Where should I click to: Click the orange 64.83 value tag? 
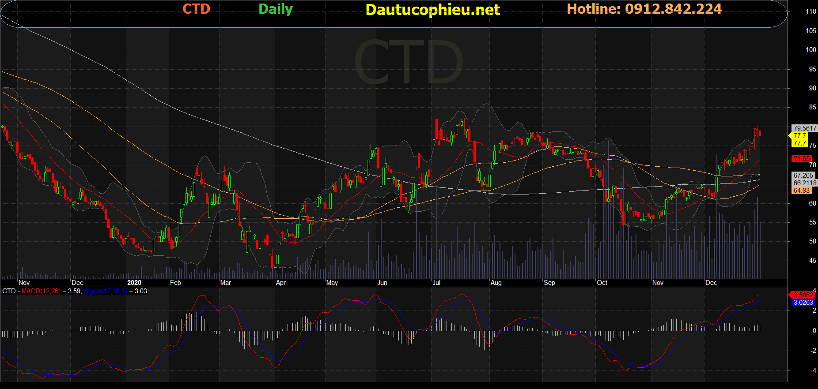click(802, 191)
